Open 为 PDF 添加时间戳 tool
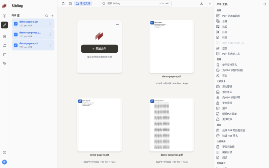This screenshot has width=269, height=168. coord(232,70)
